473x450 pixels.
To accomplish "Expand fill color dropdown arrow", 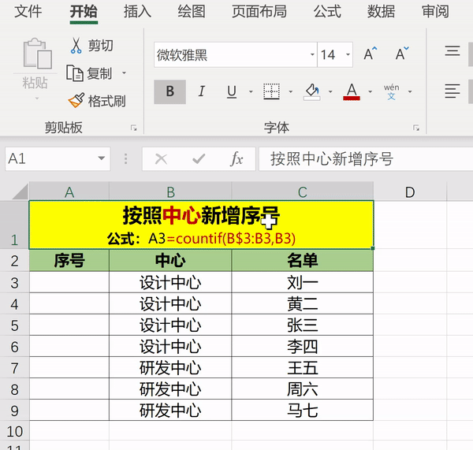I will [330, 91].
